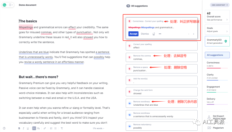Toggle underline formatting in bottom toolbar
232x132 pixels.
(x=28, y=128)
